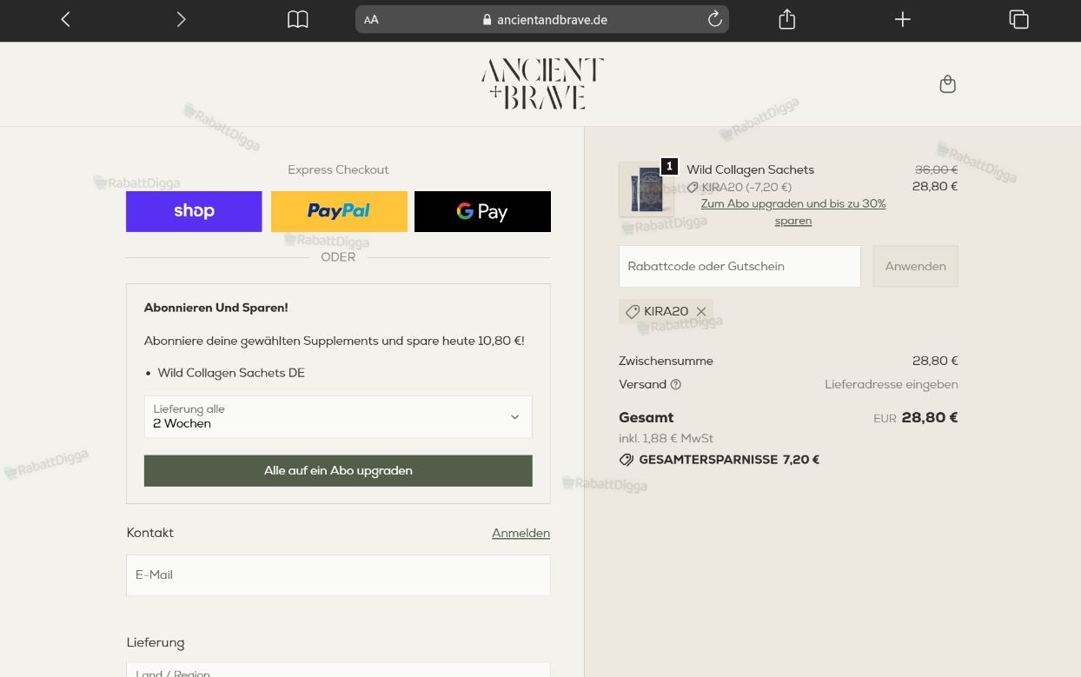
Task: Show all open tabs overview icon
Action: 1018,19
